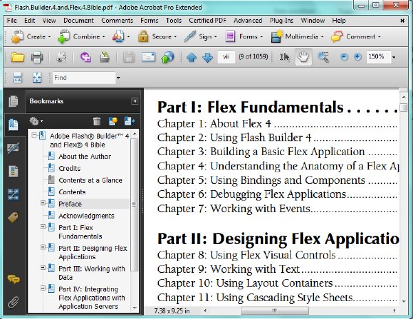The width and height of the screenshot is (413, 319).
Task: Open the Acknowledgments bookmark
Action: pyautogui.click(x=87, y=216)
